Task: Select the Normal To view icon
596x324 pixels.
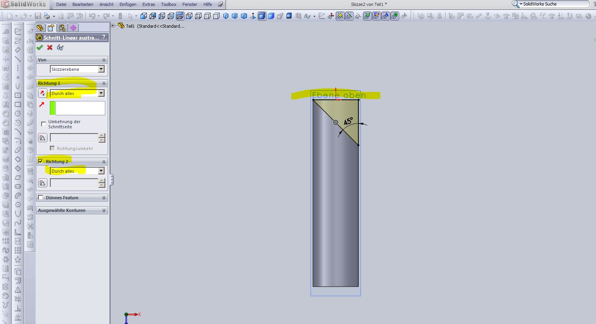Action: [253, 16]
